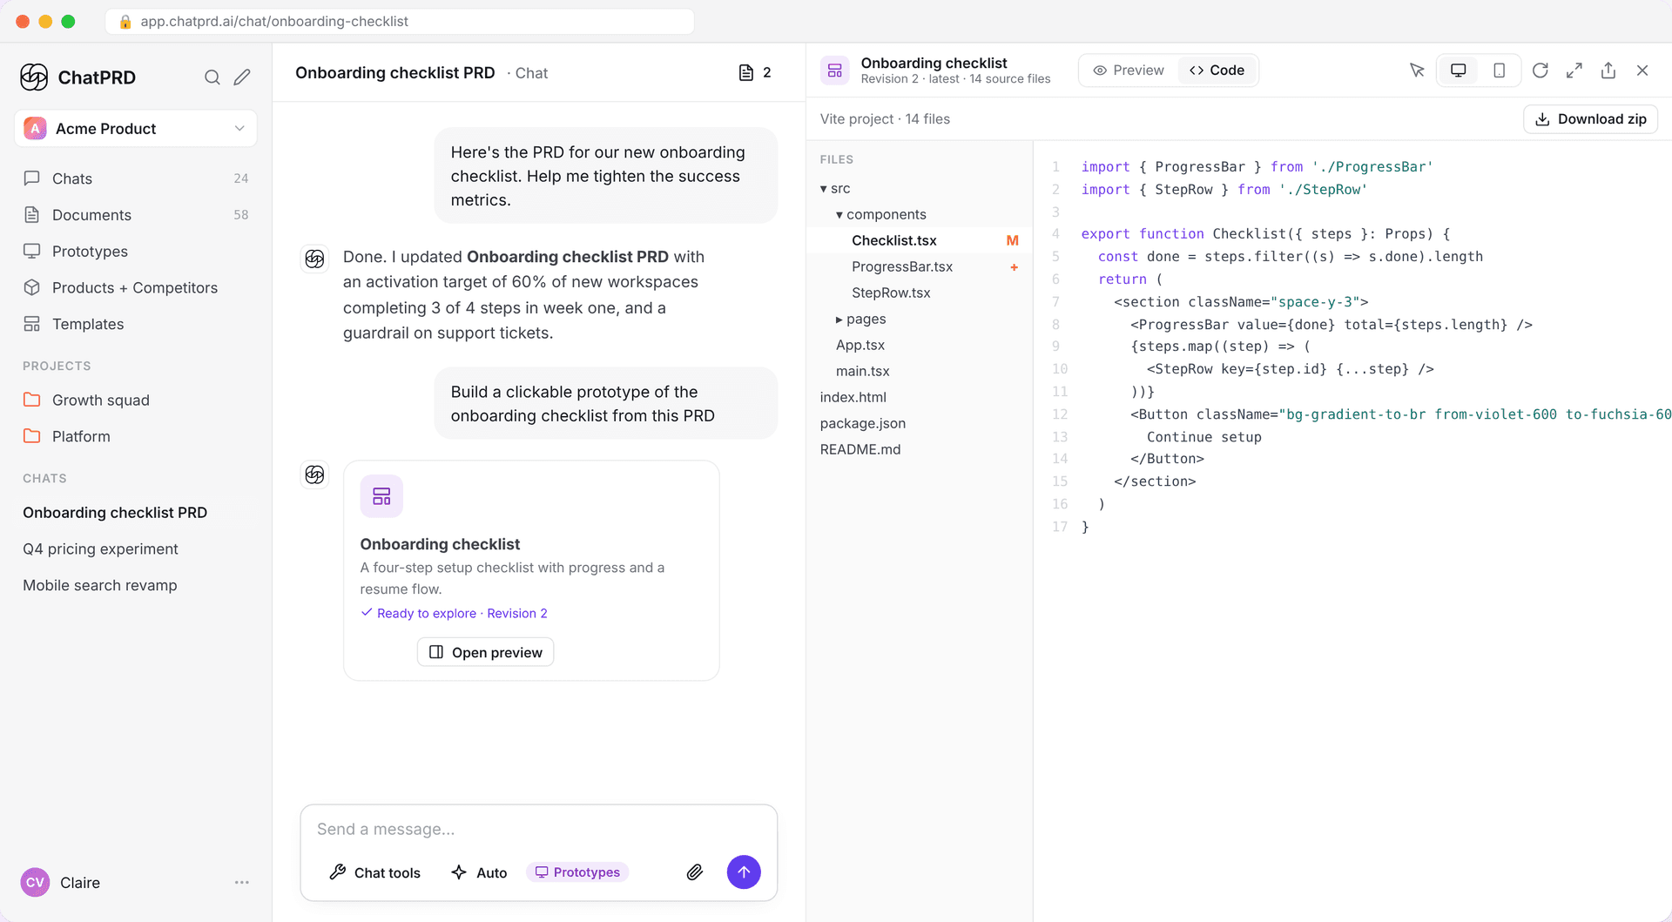Viewport: 1672px width, 922px height.
Task: Share the prototype via share icon
Action: pos(1608,71)
